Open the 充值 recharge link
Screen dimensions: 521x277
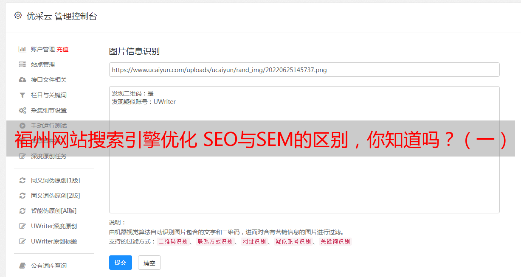62,49
